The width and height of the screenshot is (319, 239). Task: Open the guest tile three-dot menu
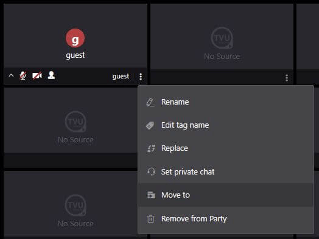[x=141, y=77]
